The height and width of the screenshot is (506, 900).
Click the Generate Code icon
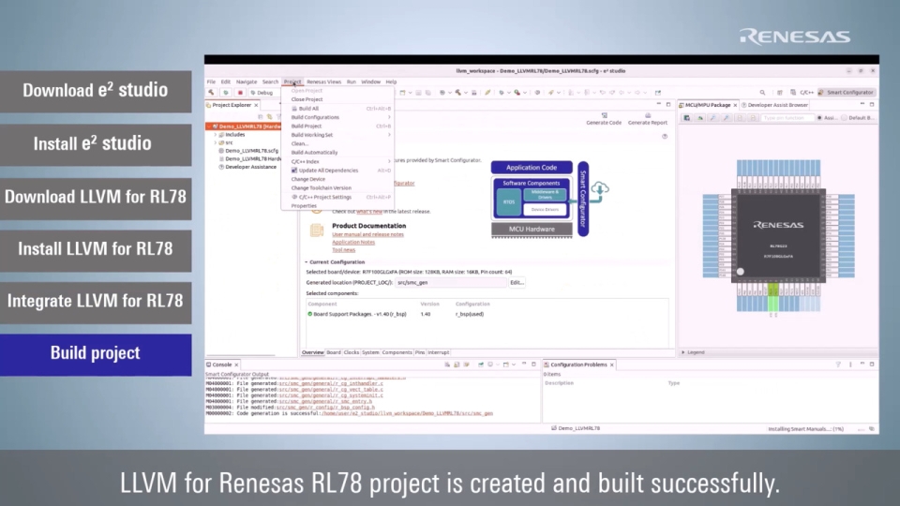(603, 116)
